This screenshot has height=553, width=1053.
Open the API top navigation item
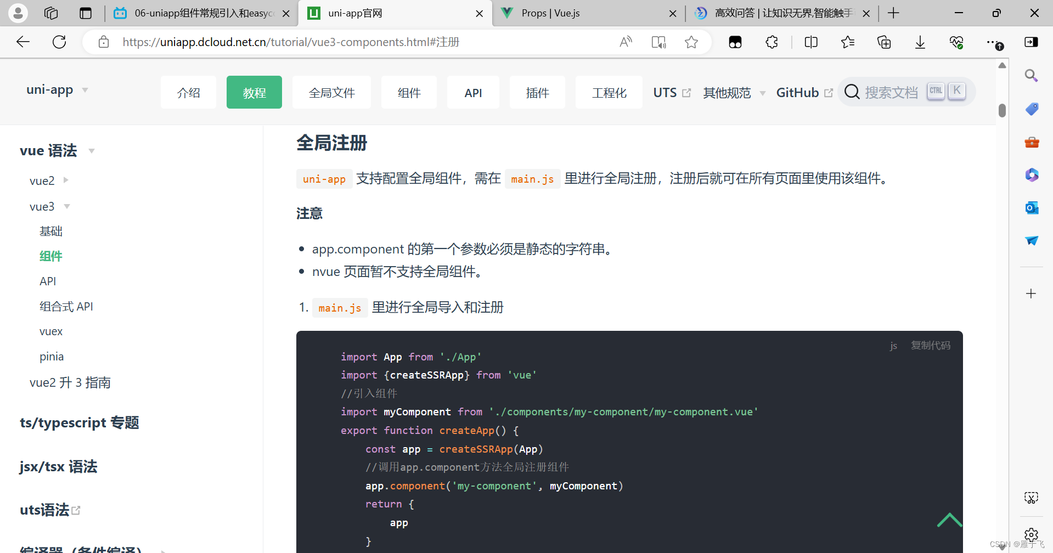click(473, 92)
